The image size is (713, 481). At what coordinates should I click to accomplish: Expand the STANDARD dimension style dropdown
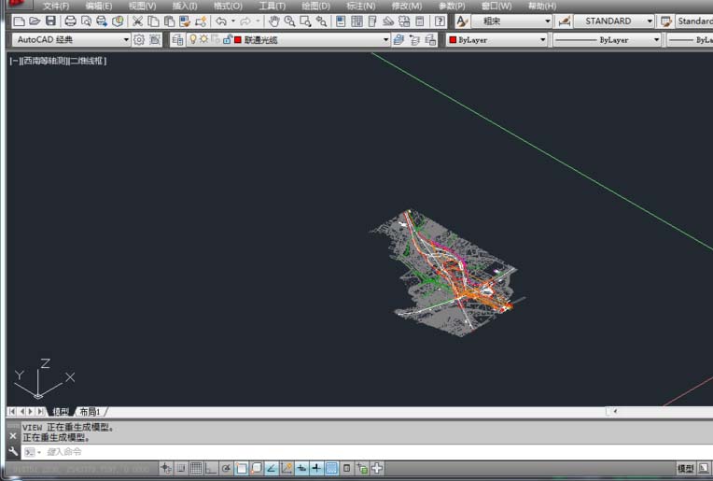[650, 21]
